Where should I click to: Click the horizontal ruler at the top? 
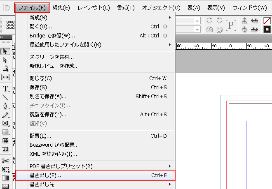coord(223,46)
